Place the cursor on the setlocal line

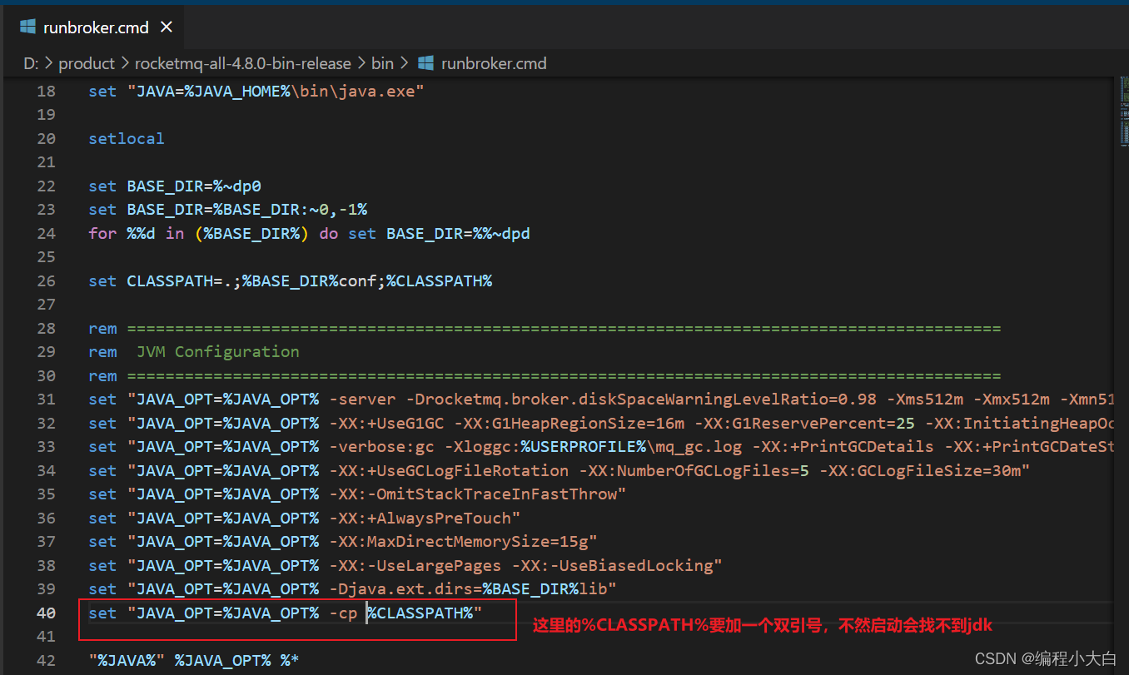pos(127,138)
